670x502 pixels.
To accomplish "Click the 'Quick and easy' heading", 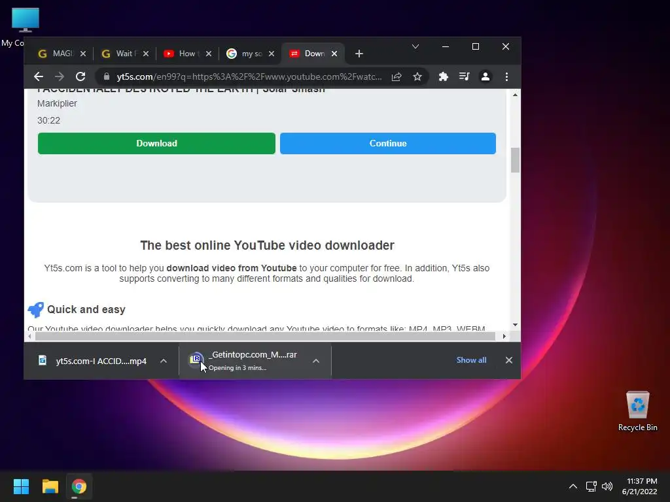I will pyautogui.click(x=86, y=309).
